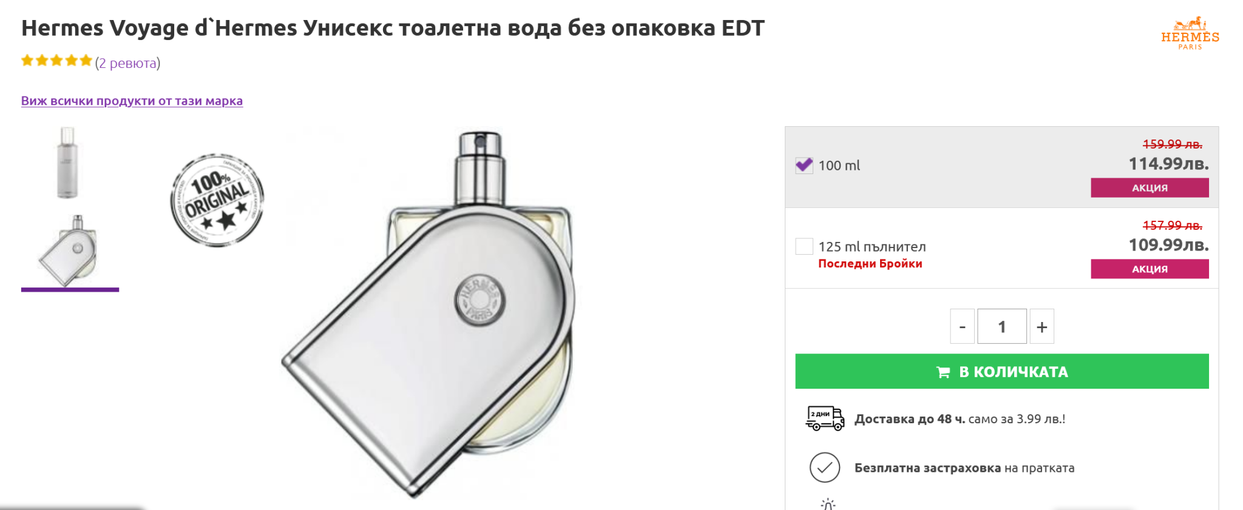The height and width of the screenshot is (510, 1243).
Task: Decrease quantity with the minus button
Action: pyautogui.click(x=962, y=326)
